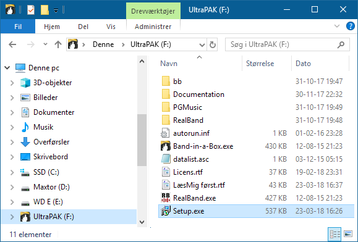Select the datalist.asc notepad icon
Viewport: 358px width, 242px height.
(166, 159)
